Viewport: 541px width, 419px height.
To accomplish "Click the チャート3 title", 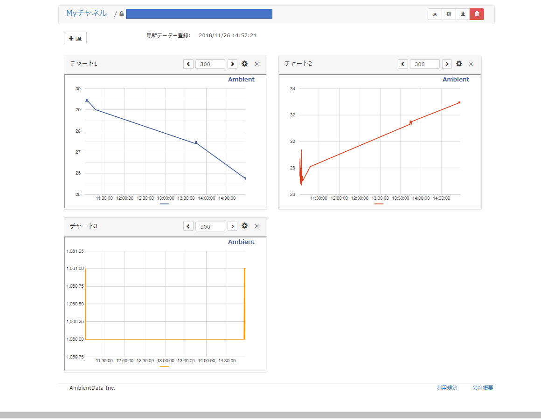I will [83, 226].
